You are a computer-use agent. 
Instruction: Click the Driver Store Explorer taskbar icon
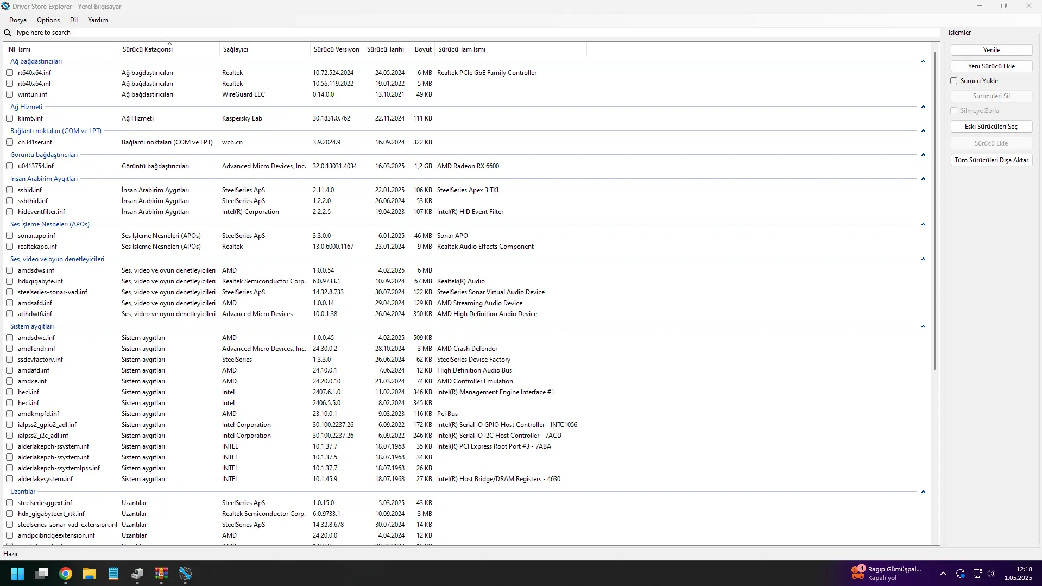click(x=185, y=574)
